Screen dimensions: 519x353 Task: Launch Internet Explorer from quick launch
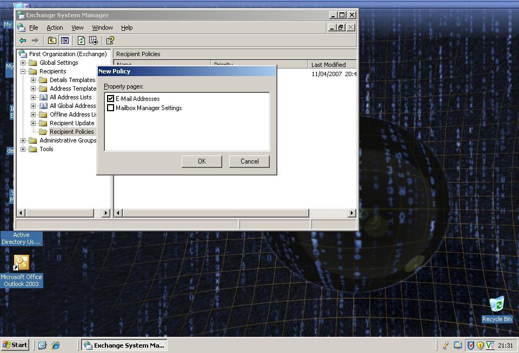click(56, 345)
